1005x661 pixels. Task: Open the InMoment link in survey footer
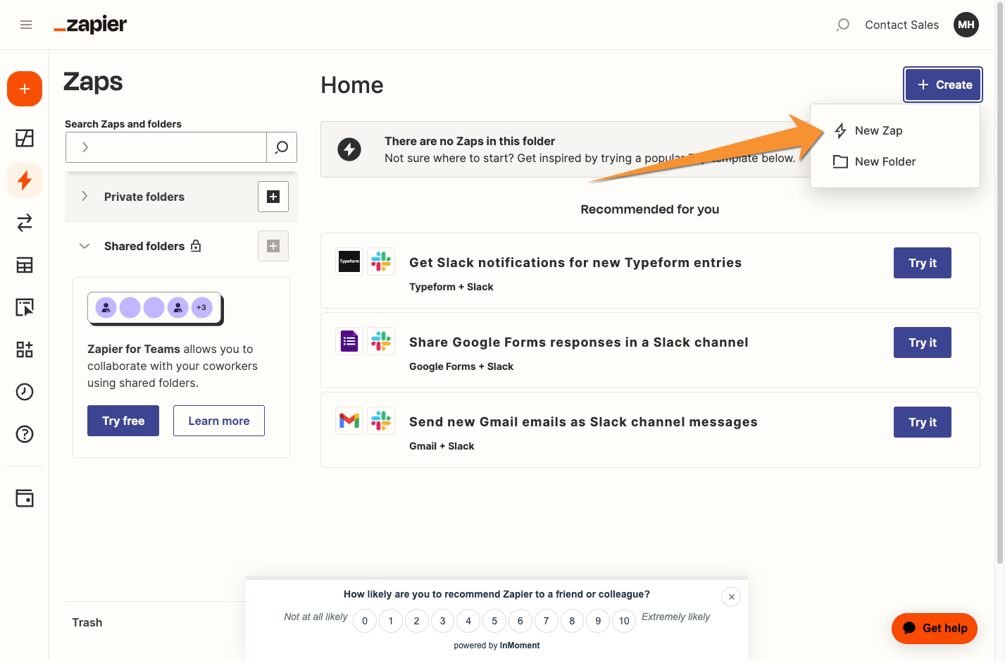[x=520, y=645]
